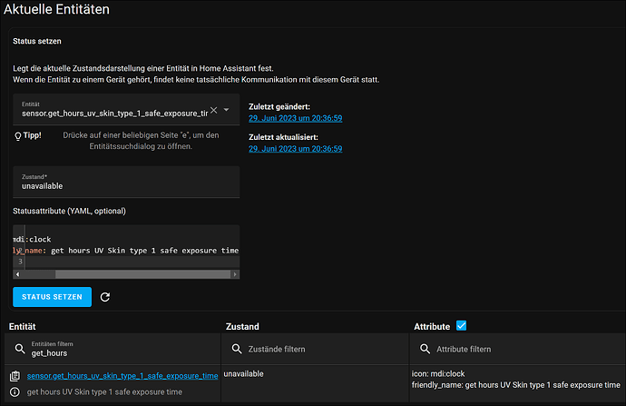Clear the selected entity with the X icon

[x=214, y=110]
